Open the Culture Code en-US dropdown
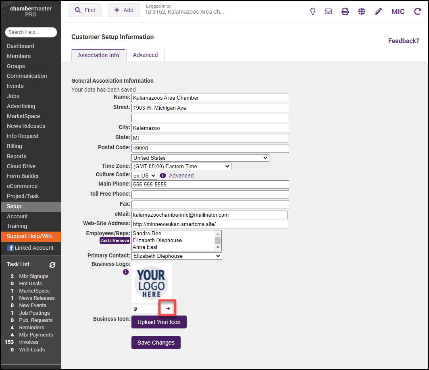 [x=144, y=176]
